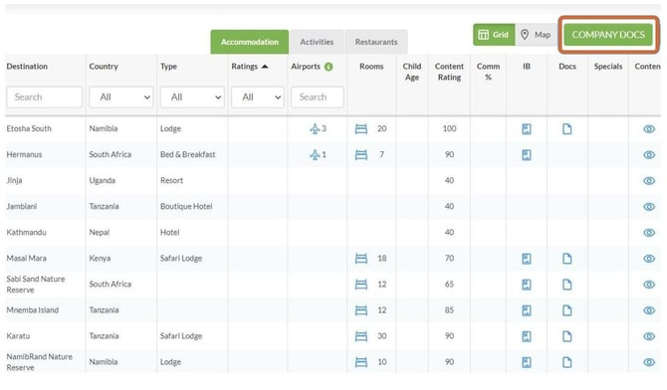
Task: Click the Mnemba Island destination cell
Action: point(32,310)
